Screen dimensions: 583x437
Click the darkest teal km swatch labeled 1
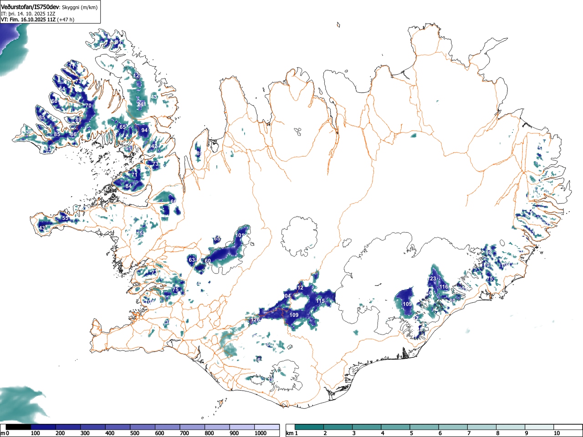click(309, 427)
